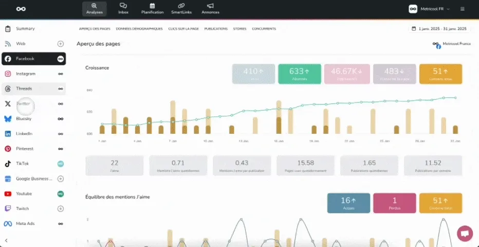
Task: Open the hamburger menu at top right
Action: pos(463,9)
